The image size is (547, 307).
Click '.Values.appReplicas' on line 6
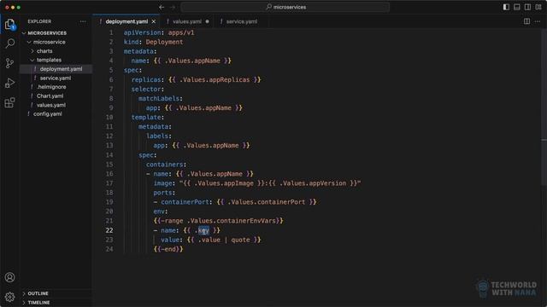(x=215, y=79)
